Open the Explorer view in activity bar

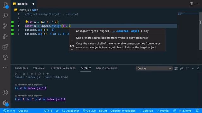coord(5,5)
